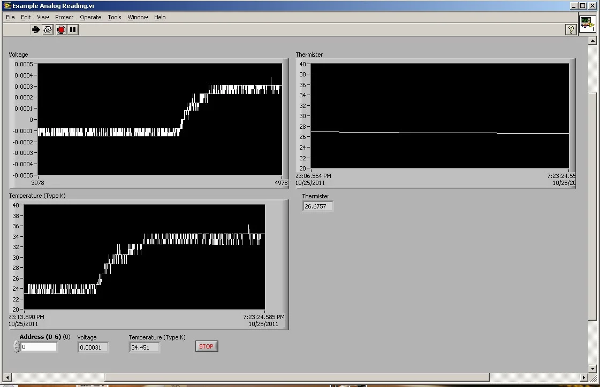
Task: Click inside the Voltage chart plot area
Action: (160, 119)
